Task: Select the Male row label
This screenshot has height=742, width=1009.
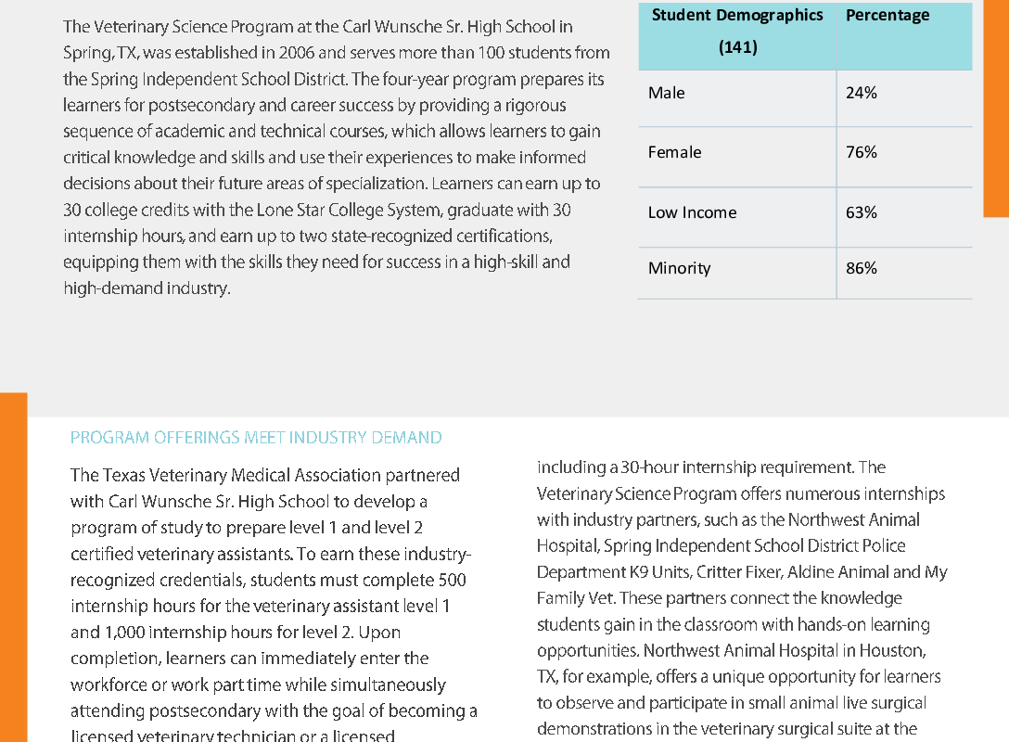Action: click(666, 93)
